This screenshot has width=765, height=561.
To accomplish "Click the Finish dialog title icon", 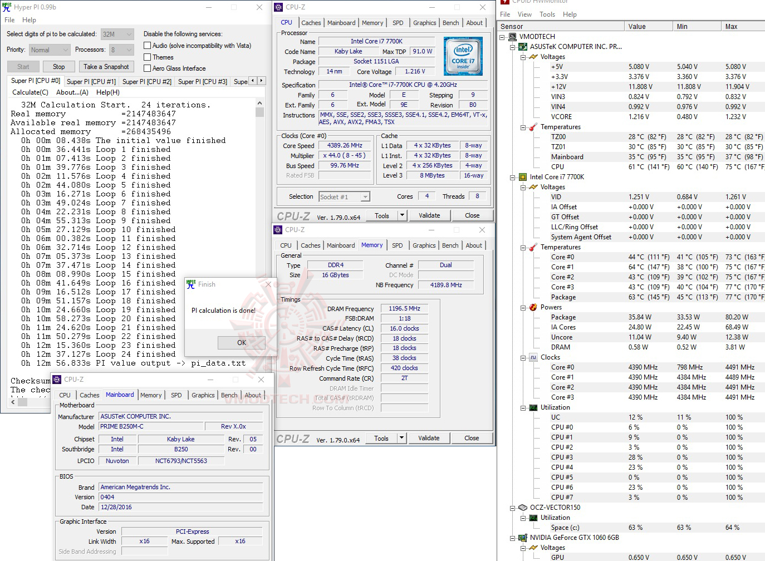I will [191, 284].
